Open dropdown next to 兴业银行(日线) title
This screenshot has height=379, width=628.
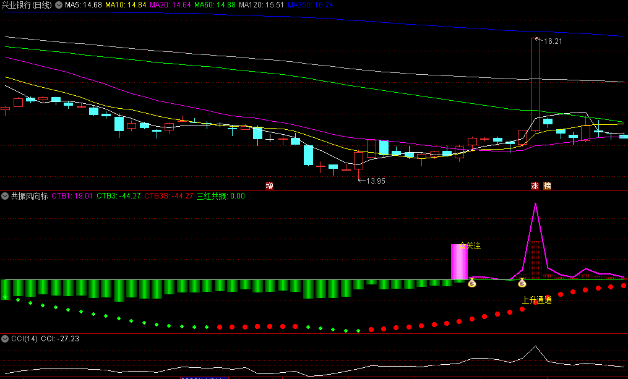coord(59,5)
